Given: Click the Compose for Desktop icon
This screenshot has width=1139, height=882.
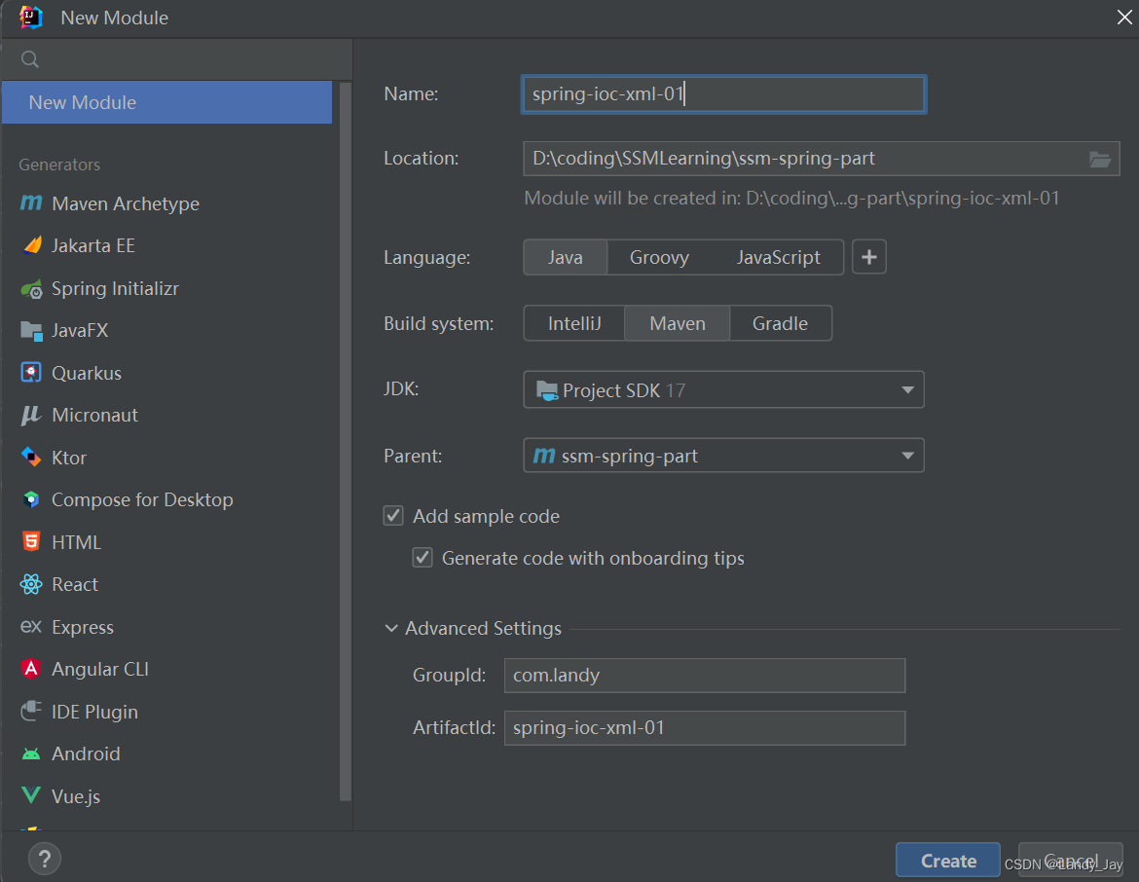Looking at the screenshot, I should tap(31, 499).
